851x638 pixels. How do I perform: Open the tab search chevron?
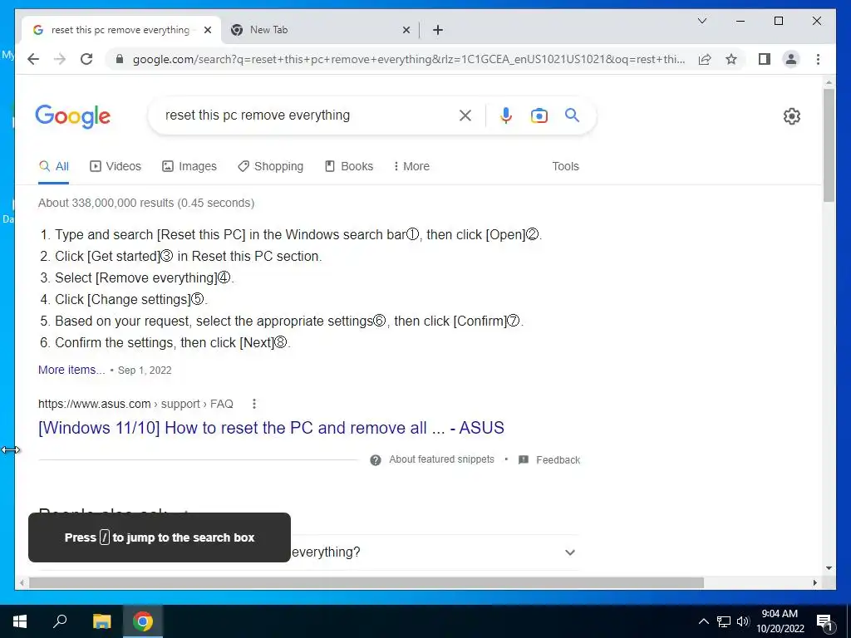tap(701, 21)
